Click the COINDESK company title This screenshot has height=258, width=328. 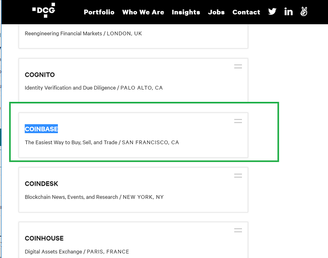coord(41,184)
